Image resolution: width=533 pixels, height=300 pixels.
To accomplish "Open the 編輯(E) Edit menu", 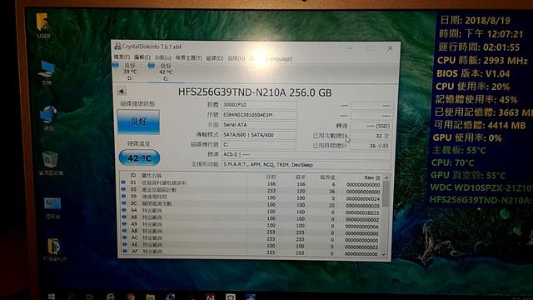I will pyautogui.click(x=142, y=57).
